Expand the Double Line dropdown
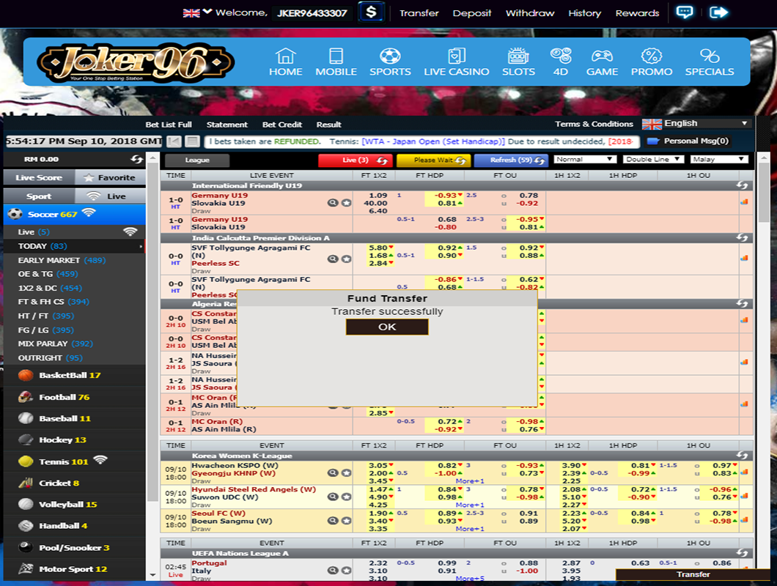The width and height of the screenshot is (777, 586). [653, 159]
